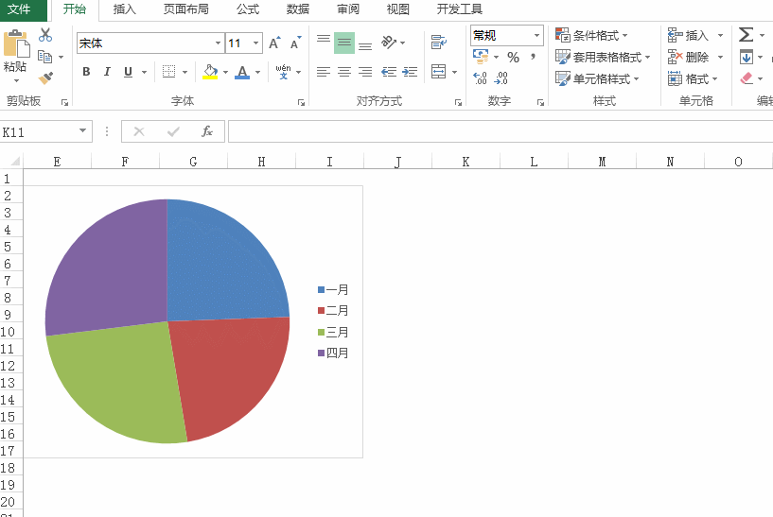Viewport: 773px width, 517px height.
Task: Activate the Format Painter brush
Action: tap(45, 78)
